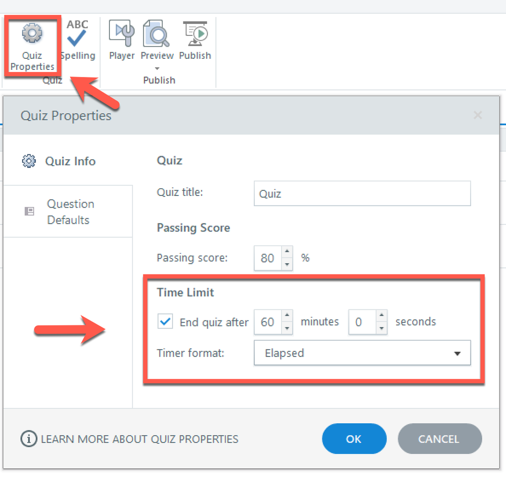506x477 pixels.
Task: Increase the minutes time limit
Action: [x=287, y=315]
